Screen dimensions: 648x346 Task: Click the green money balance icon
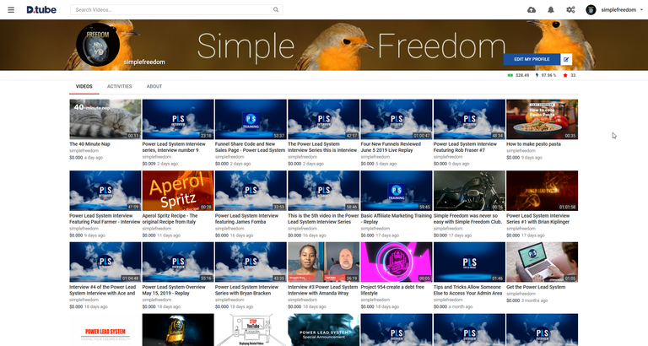click(x=510, y=75)
